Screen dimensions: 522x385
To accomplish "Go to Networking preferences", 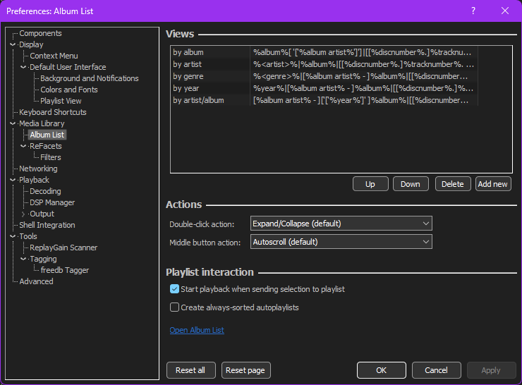I will click(x=38, y=169).
